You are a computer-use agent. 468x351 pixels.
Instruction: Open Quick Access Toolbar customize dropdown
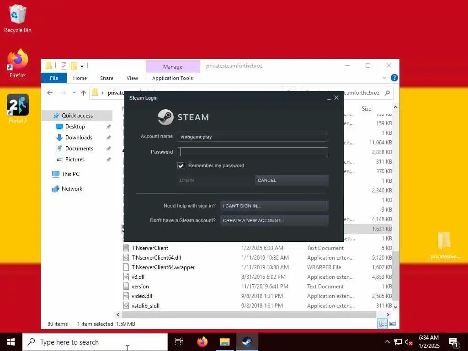[x=82, y=66]
